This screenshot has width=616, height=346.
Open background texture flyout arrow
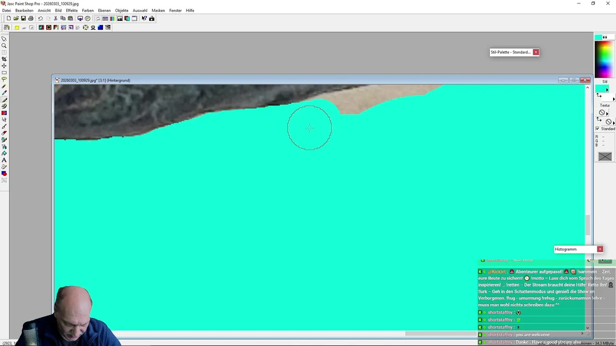click(614, 122)
